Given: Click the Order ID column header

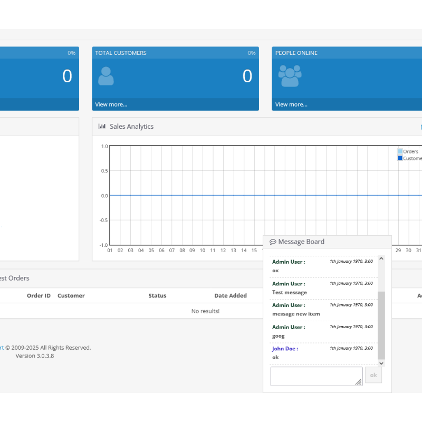Looking at the screenshot, I should (39, 296).
